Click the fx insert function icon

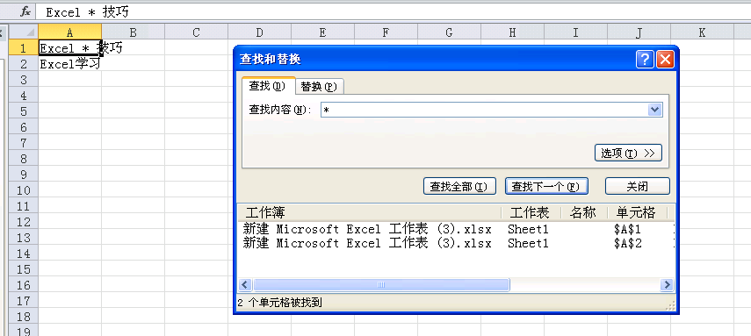[x=25, y=12]
